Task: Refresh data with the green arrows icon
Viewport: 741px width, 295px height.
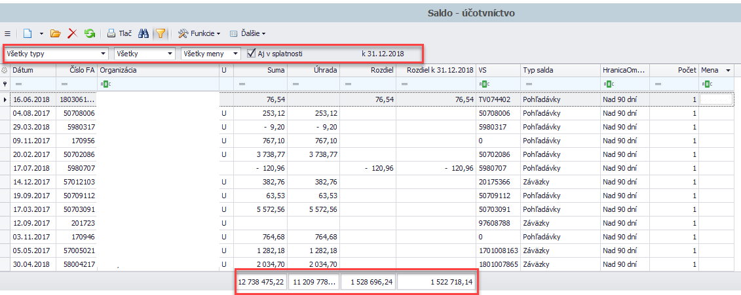Action: [x=90, y=33]
